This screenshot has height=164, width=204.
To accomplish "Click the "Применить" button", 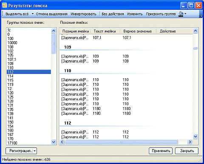I will [161, 151].
